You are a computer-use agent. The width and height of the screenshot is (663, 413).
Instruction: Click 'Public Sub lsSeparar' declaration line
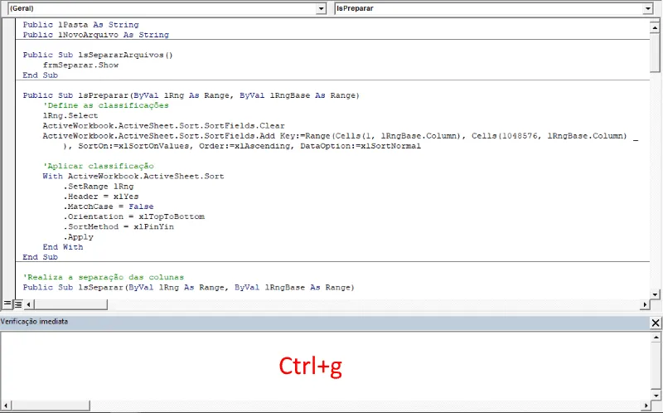click(x=189, y=287)
